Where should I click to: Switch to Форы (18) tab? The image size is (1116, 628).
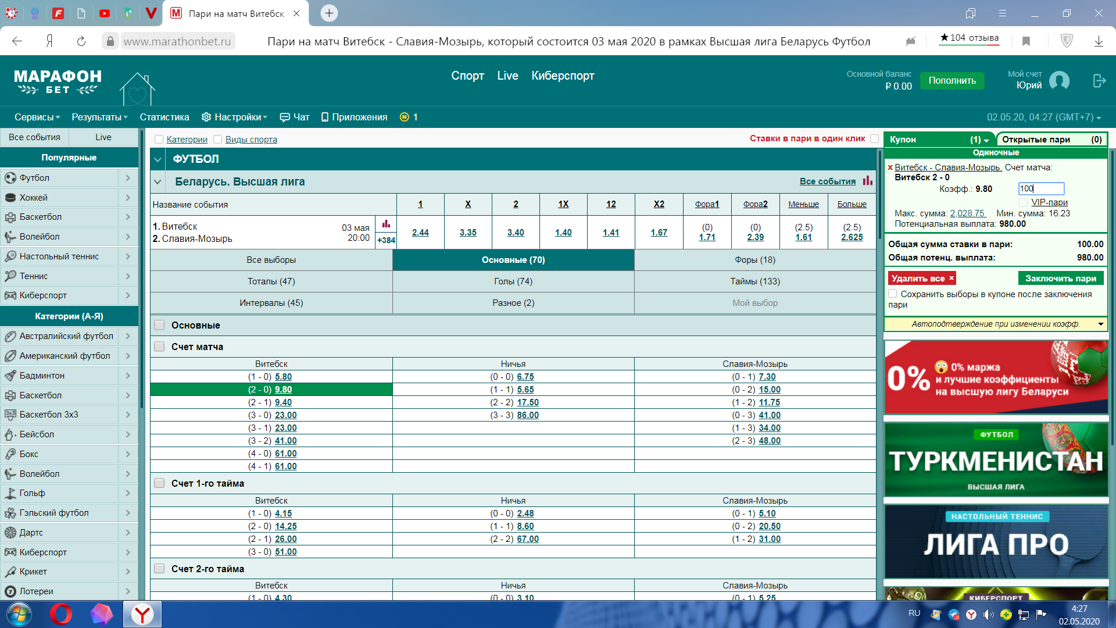(755, 260)
